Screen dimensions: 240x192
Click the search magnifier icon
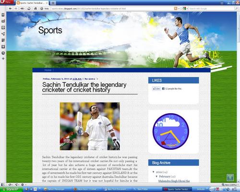point(236,9)
